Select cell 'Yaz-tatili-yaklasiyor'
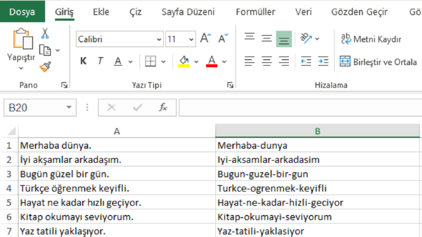The width and height of the screenshot is (422, 237). click(318, 231)
